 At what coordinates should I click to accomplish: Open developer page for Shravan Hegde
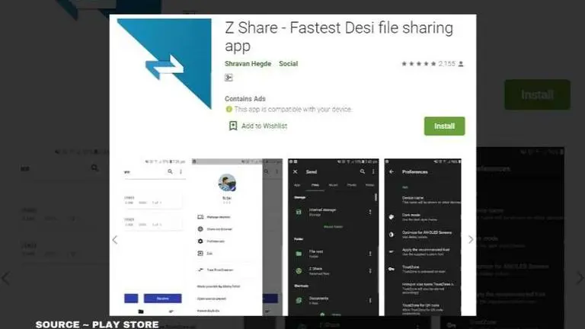tap(248, 64)
